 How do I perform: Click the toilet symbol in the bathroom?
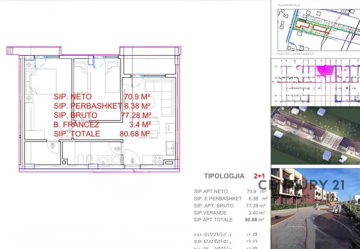[x=81, y=159]
